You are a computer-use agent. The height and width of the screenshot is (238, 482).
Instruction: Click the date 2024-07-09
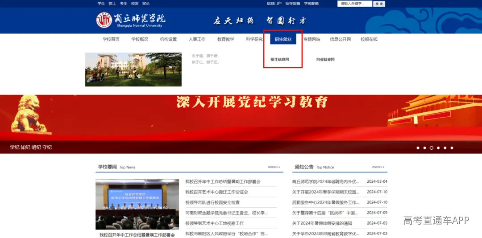[377, 213]
